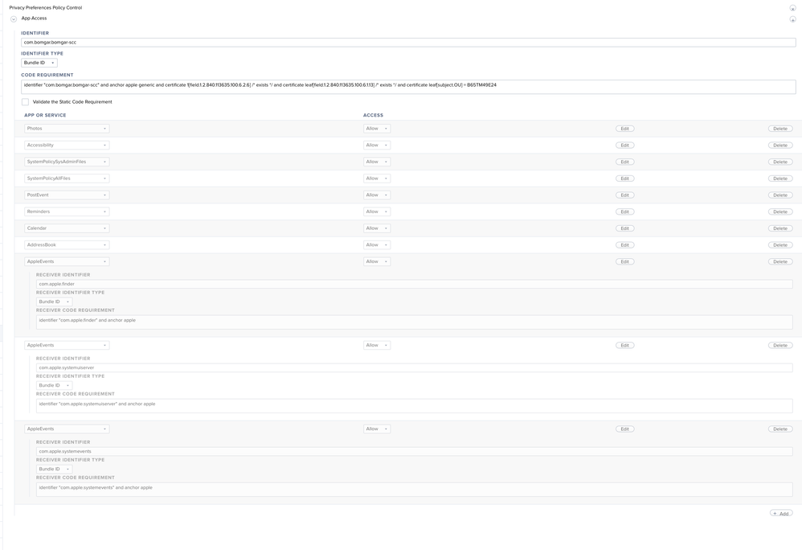Viewport: 802px width, 550px height.
Task: Change the Allow access for Accessibility
Action: tap(377, 146)
